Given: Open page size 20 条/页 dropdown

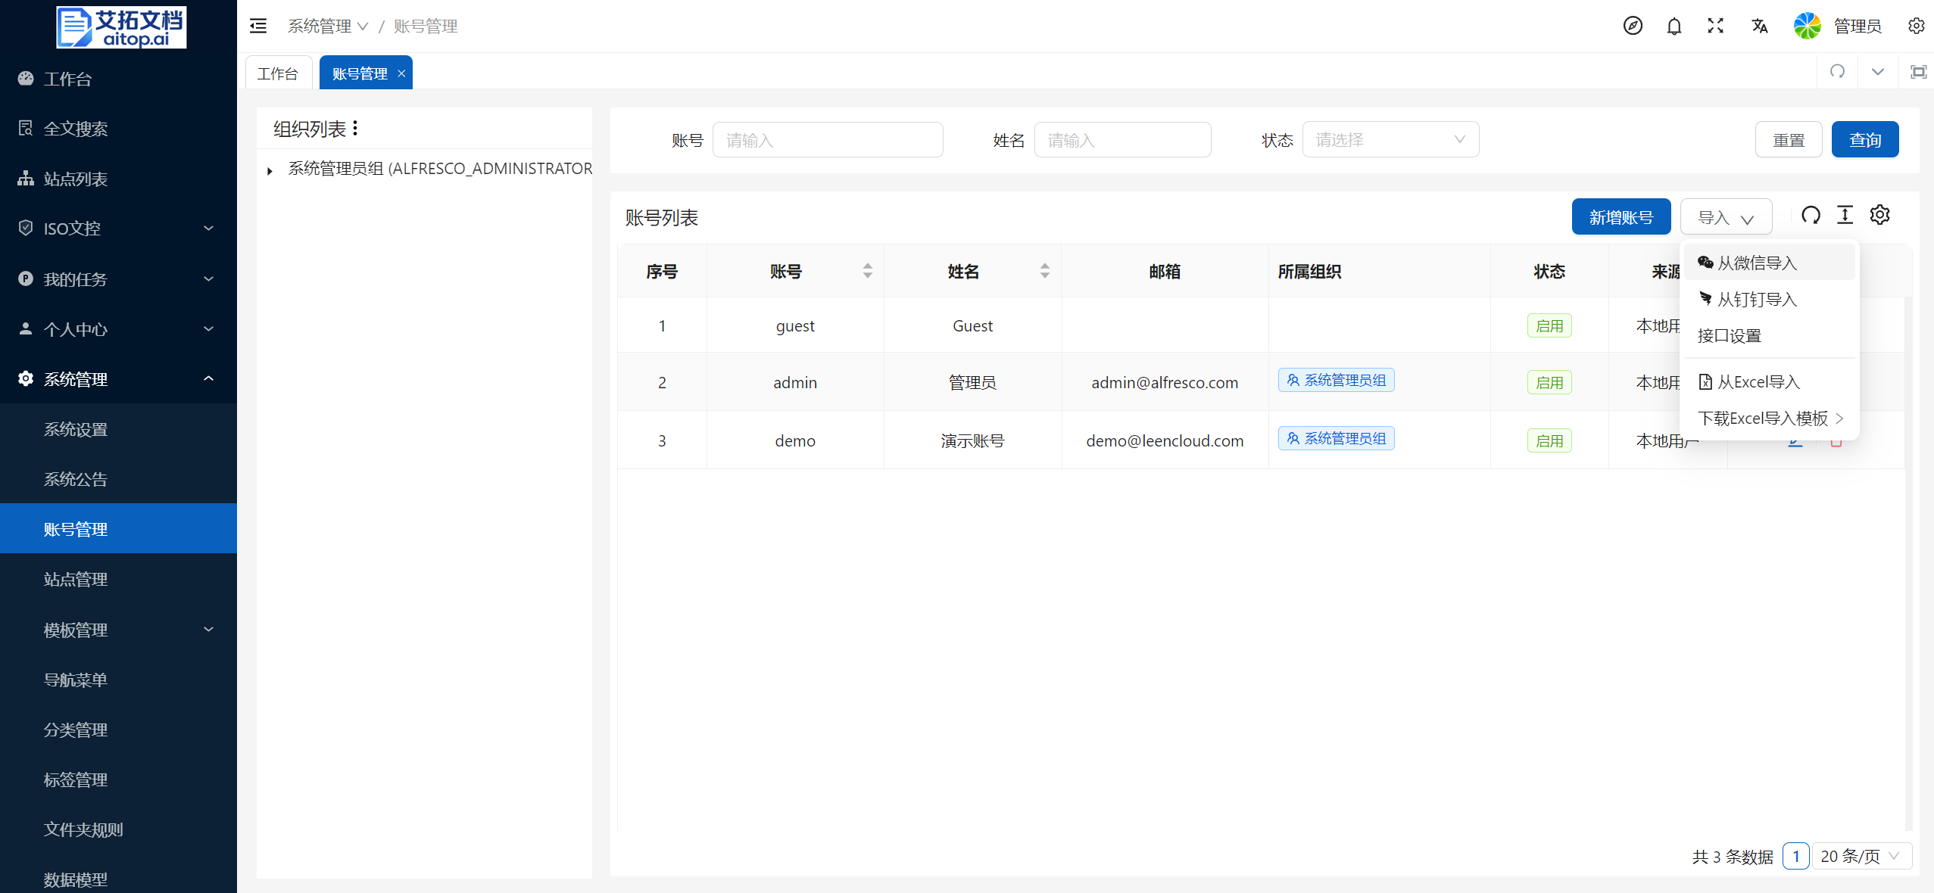Looking at the screenshot, I should [x=1861, y=856].
